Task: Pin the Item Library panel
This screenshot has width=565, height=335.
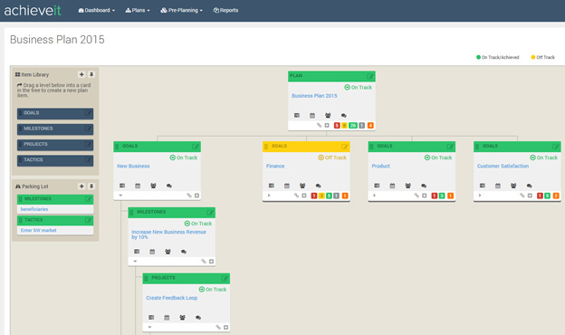Action: tap(91, 74)
